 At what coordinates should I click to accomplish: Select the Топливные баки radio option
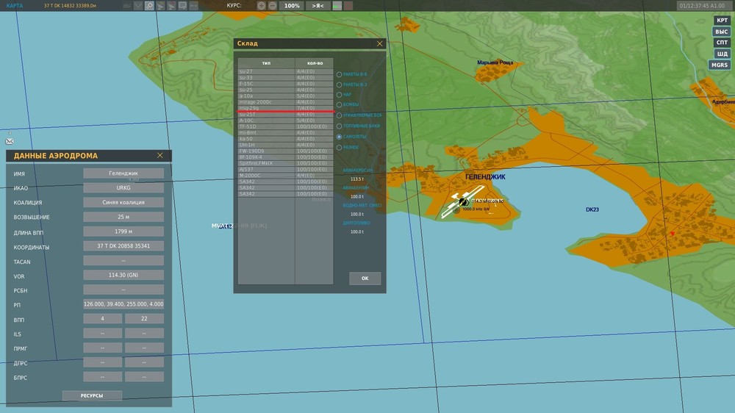click(x=339, y=126)
